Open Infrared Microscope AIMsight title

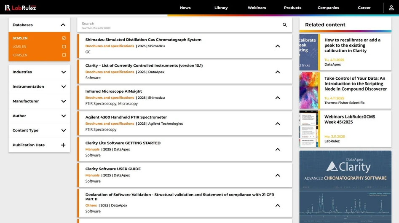click(113, 91)
